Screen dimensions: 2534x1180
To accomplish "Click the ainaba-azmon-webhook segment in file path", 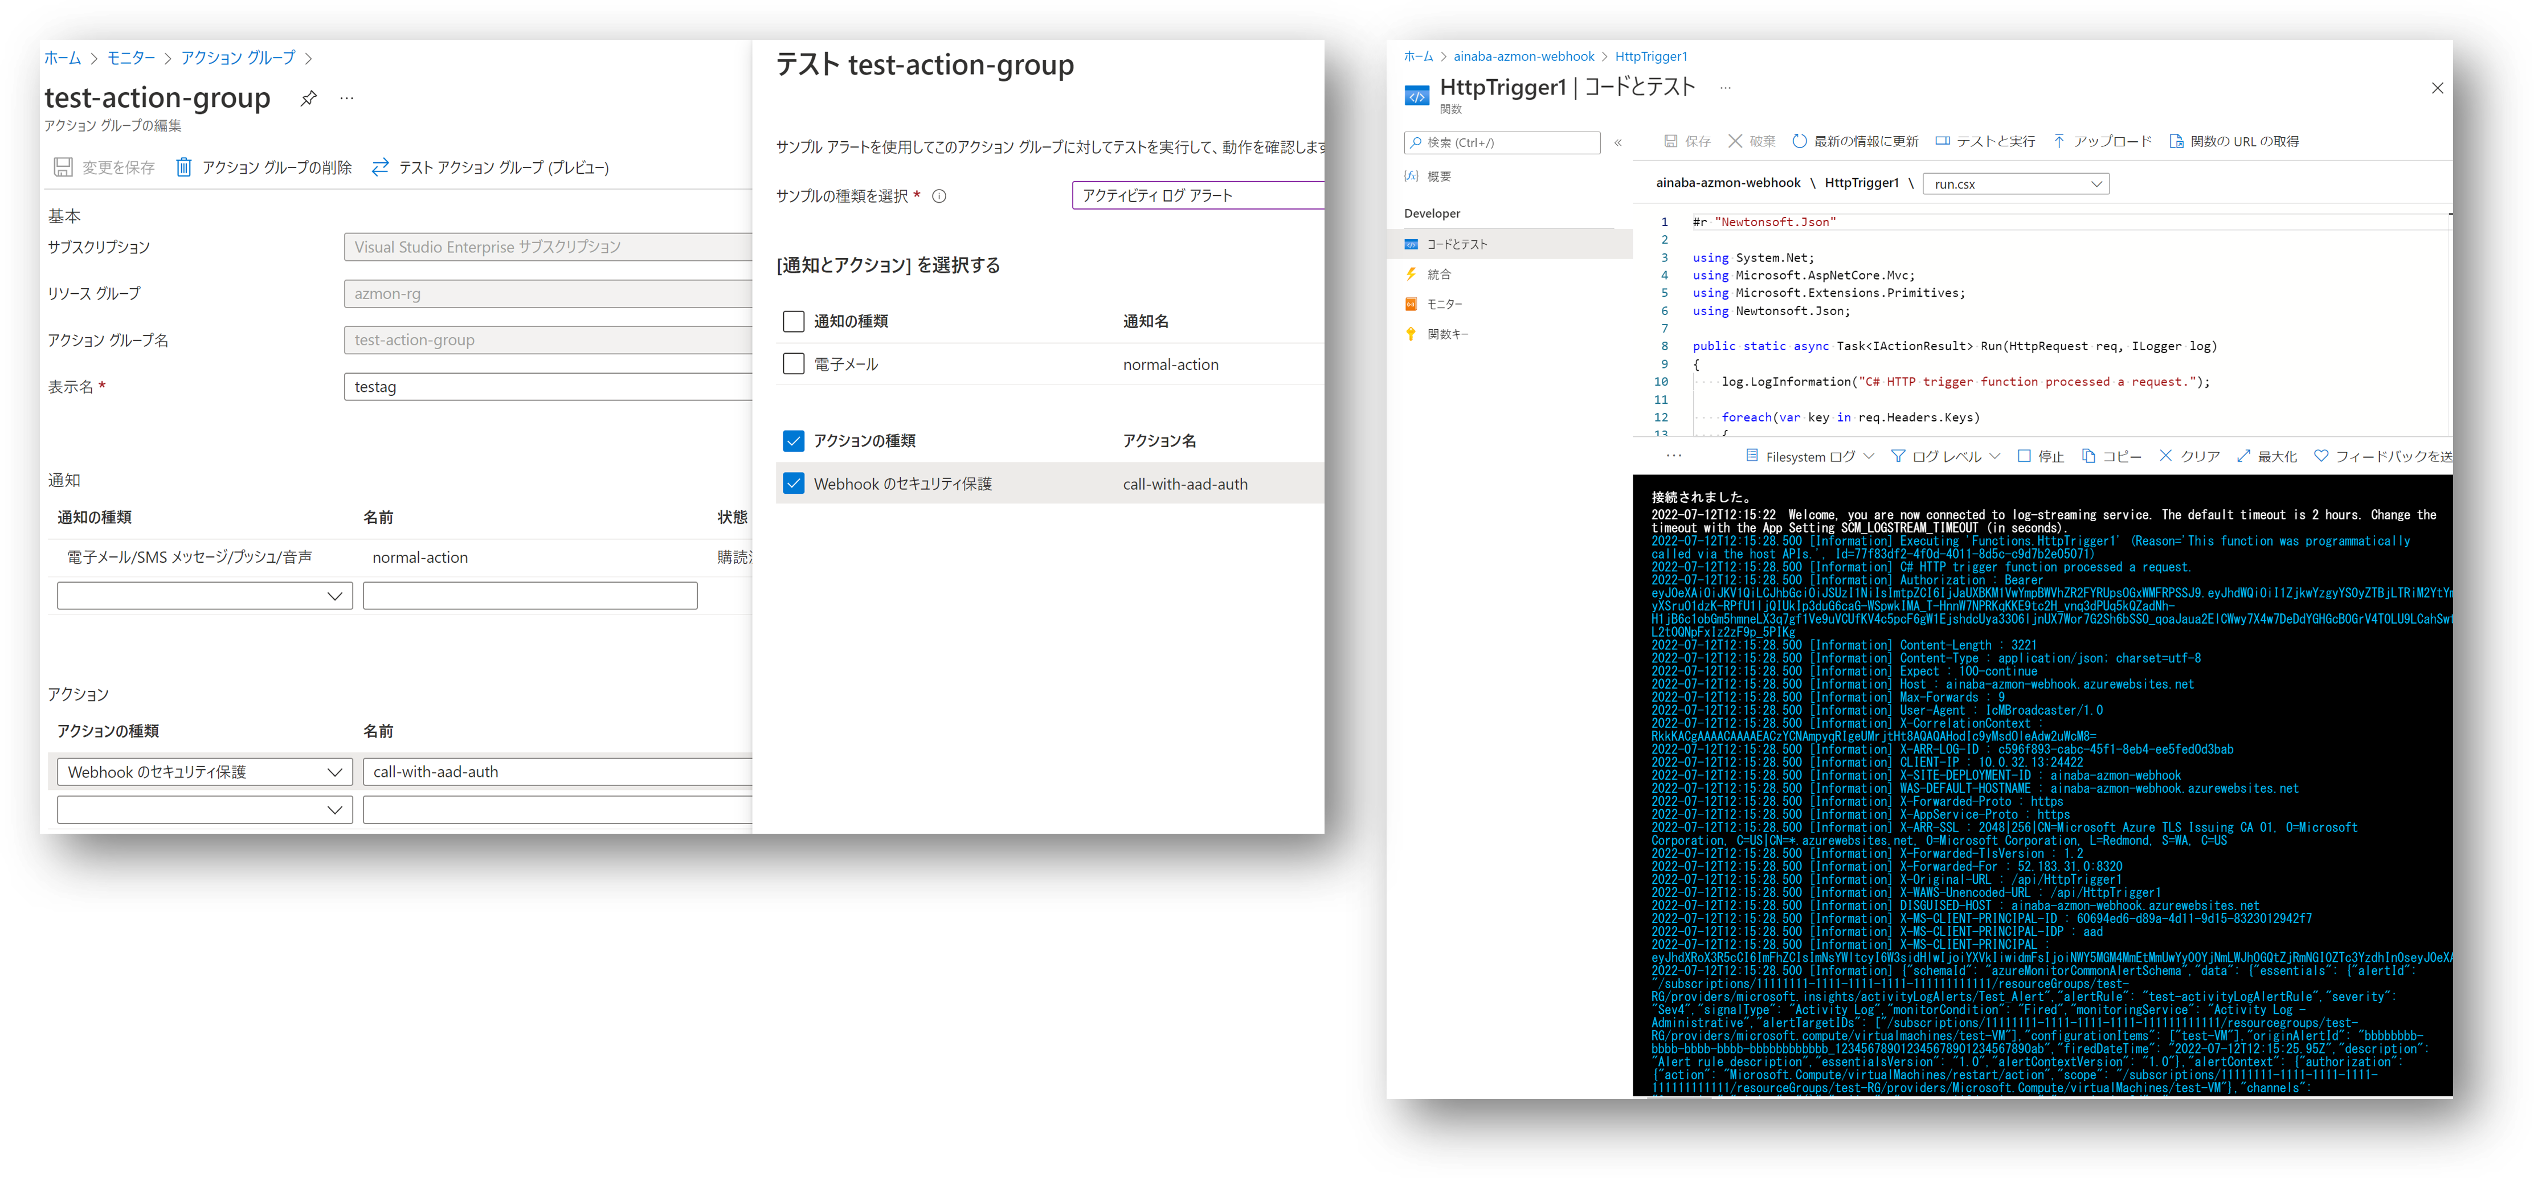I will tap(1728, 183).
